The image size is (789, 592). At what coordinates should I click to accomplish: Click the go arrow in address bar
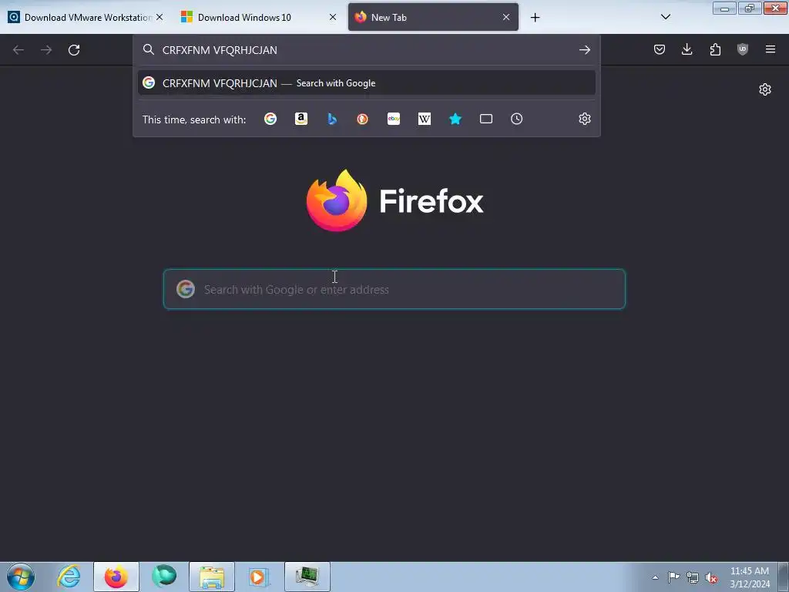[584, 50]
